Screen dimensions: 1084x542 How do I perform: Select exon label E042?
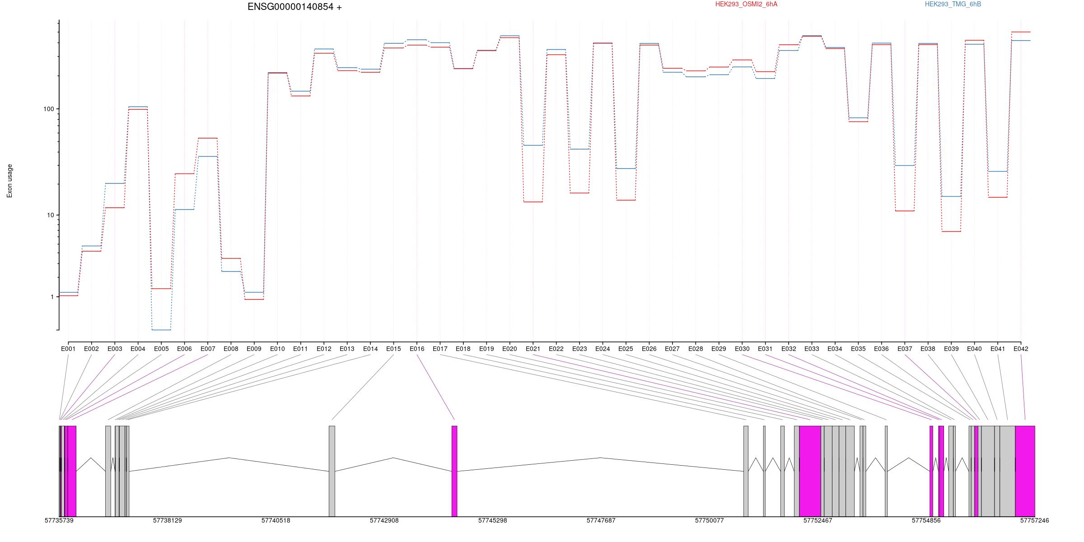(x=1021, y=349)
